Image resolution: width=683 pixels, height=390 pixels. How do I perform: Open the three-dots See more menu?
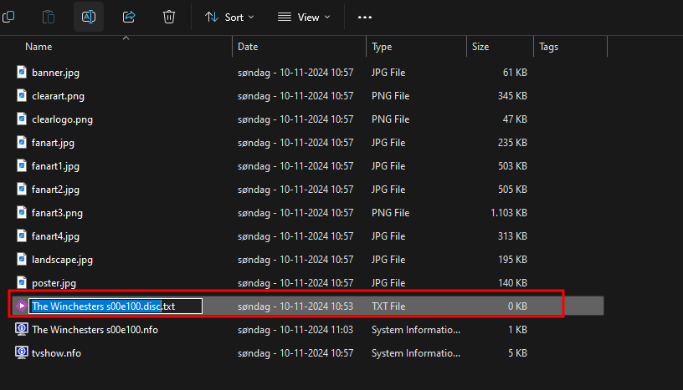364,17
